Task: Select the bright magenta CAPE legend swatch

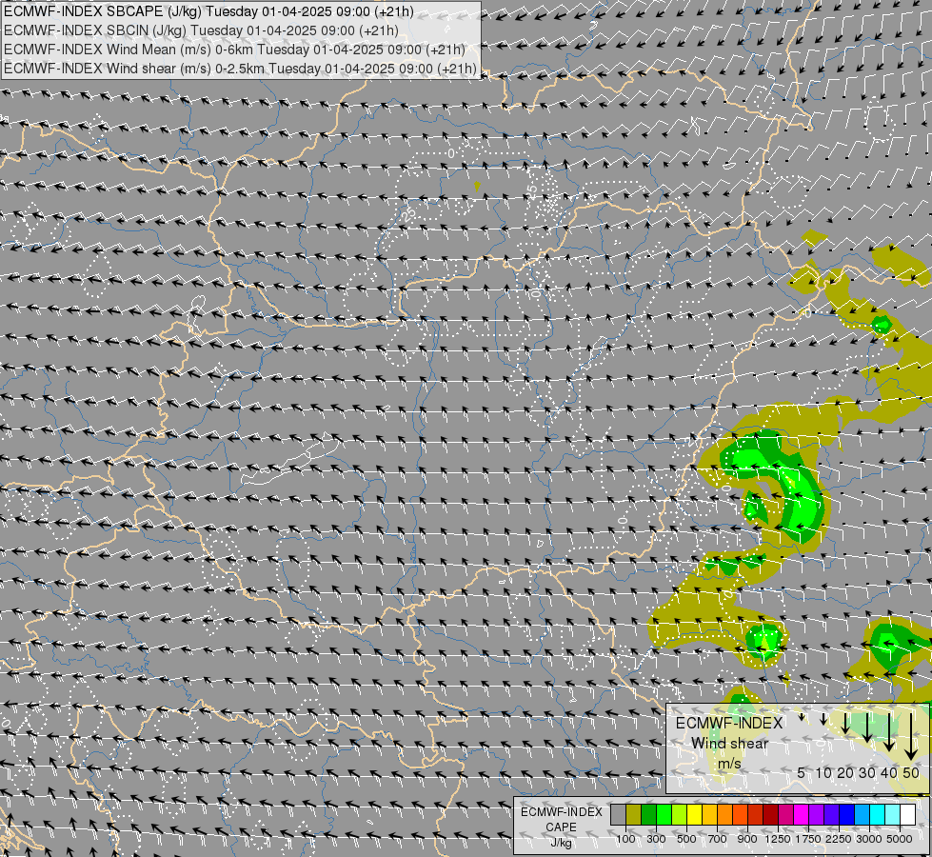Action: point(801,814)
